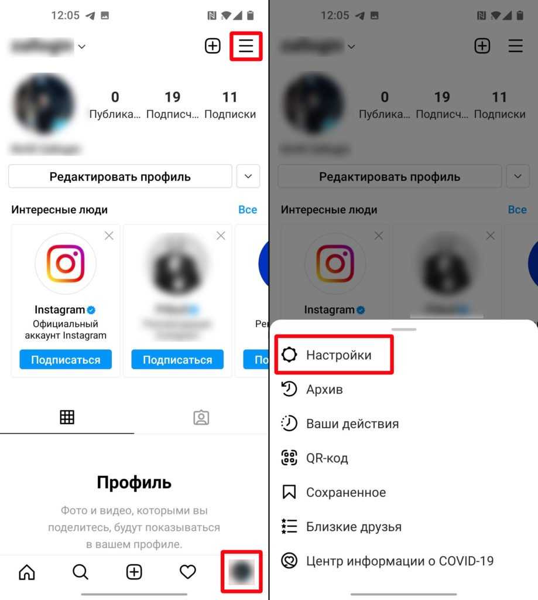The image size is (538, 600).
Task: Tap the create new post plus icon in left header
Action: point(213,46)
